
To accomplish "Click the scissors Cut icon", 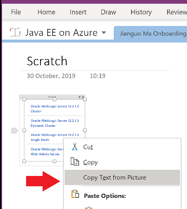I will [74, 147].
